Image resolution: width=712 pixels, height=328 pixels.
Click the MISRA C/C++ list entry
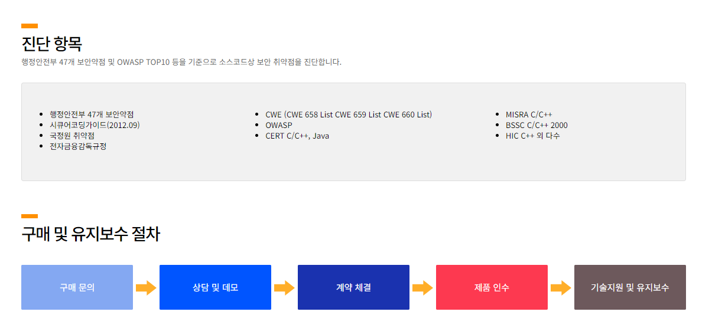coord(529,114)
